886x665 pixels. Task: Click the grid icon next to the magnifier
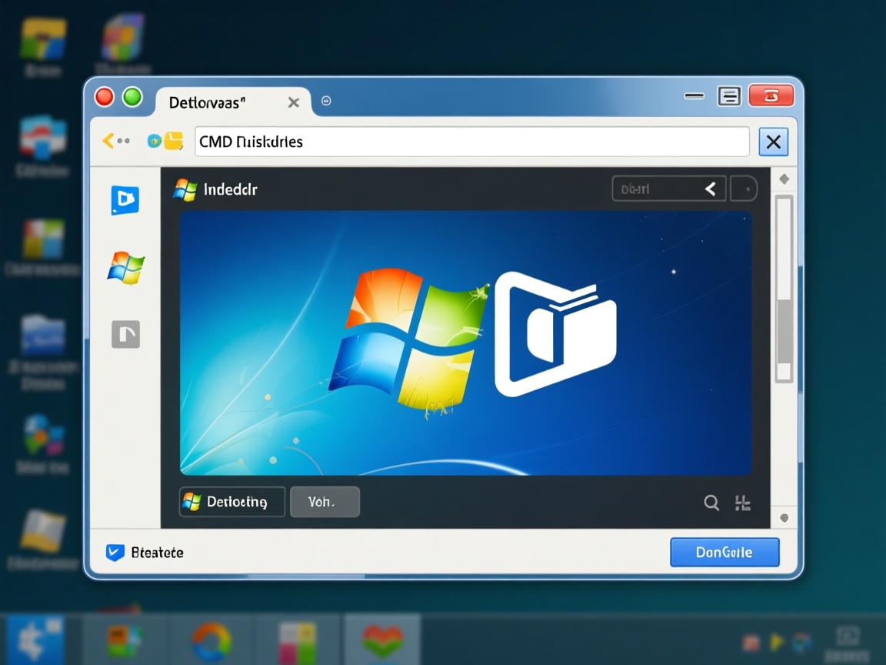click(742, 503)
